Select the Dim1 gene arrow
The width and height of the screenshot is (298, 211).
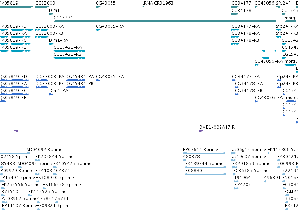[51, 14]
